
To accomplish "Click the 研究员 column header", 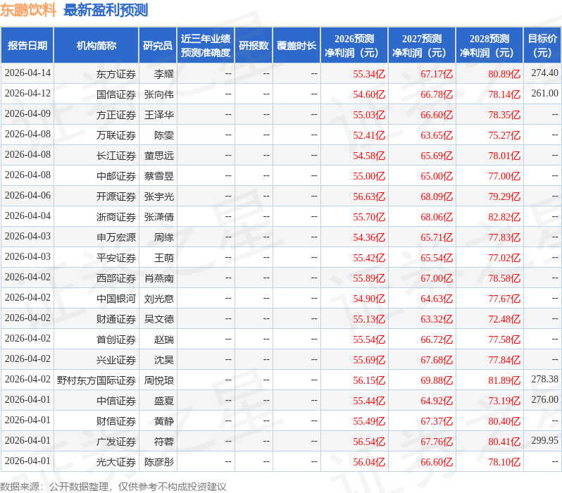I will pyautogui.click(x=157, y=46).
